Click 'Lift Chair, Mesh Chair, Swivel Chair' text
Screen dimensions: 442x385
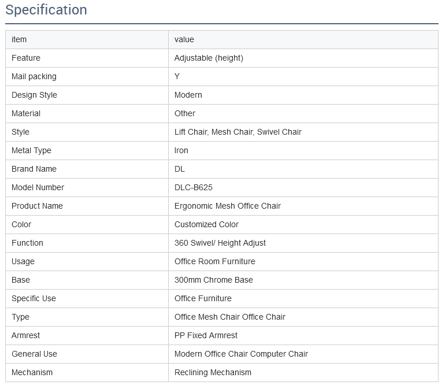coord(238,132)
